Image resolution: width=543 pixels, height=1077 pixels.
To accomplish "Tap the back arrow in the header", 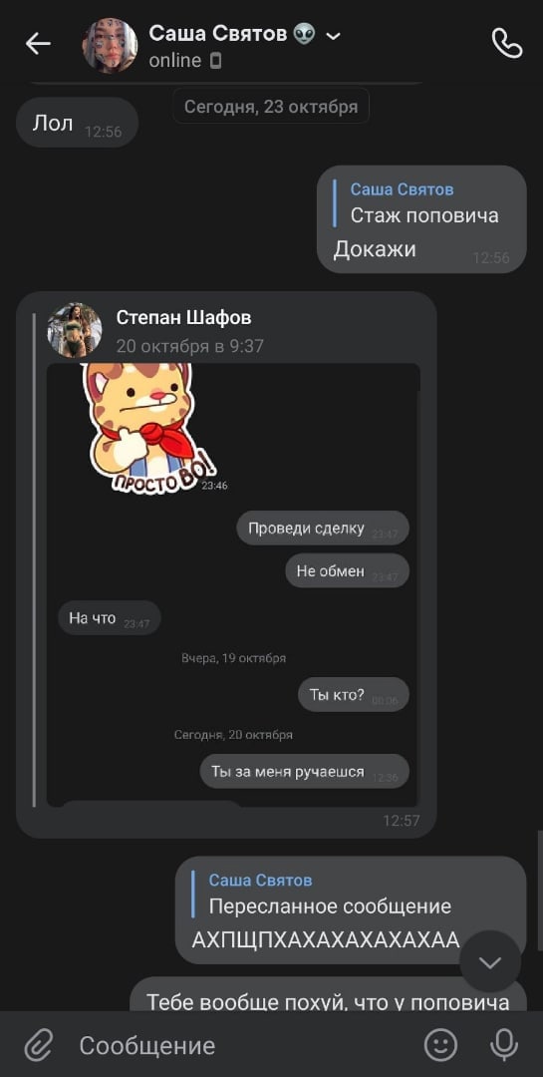I will 38,44.
